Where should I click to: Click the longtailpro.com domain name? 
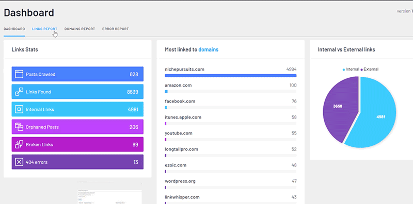pyautogui.click(x=181, y=149)
